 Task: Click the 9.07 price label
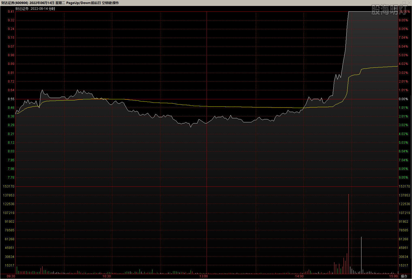pyautogui.click(x=11, y=47)
